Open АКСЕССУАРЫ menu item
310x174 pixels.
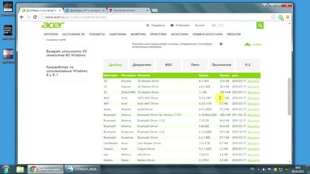(x=180, y=34)
